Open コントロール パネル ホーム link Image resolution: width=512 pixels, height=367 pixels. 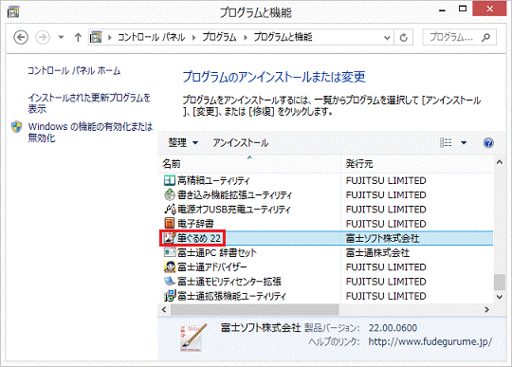pos(74,71)
